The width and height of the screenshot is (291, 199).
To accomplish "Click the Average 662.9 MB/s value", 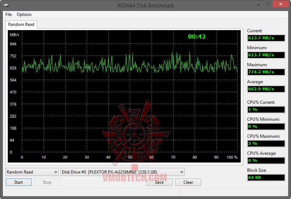I will [266, 89].
